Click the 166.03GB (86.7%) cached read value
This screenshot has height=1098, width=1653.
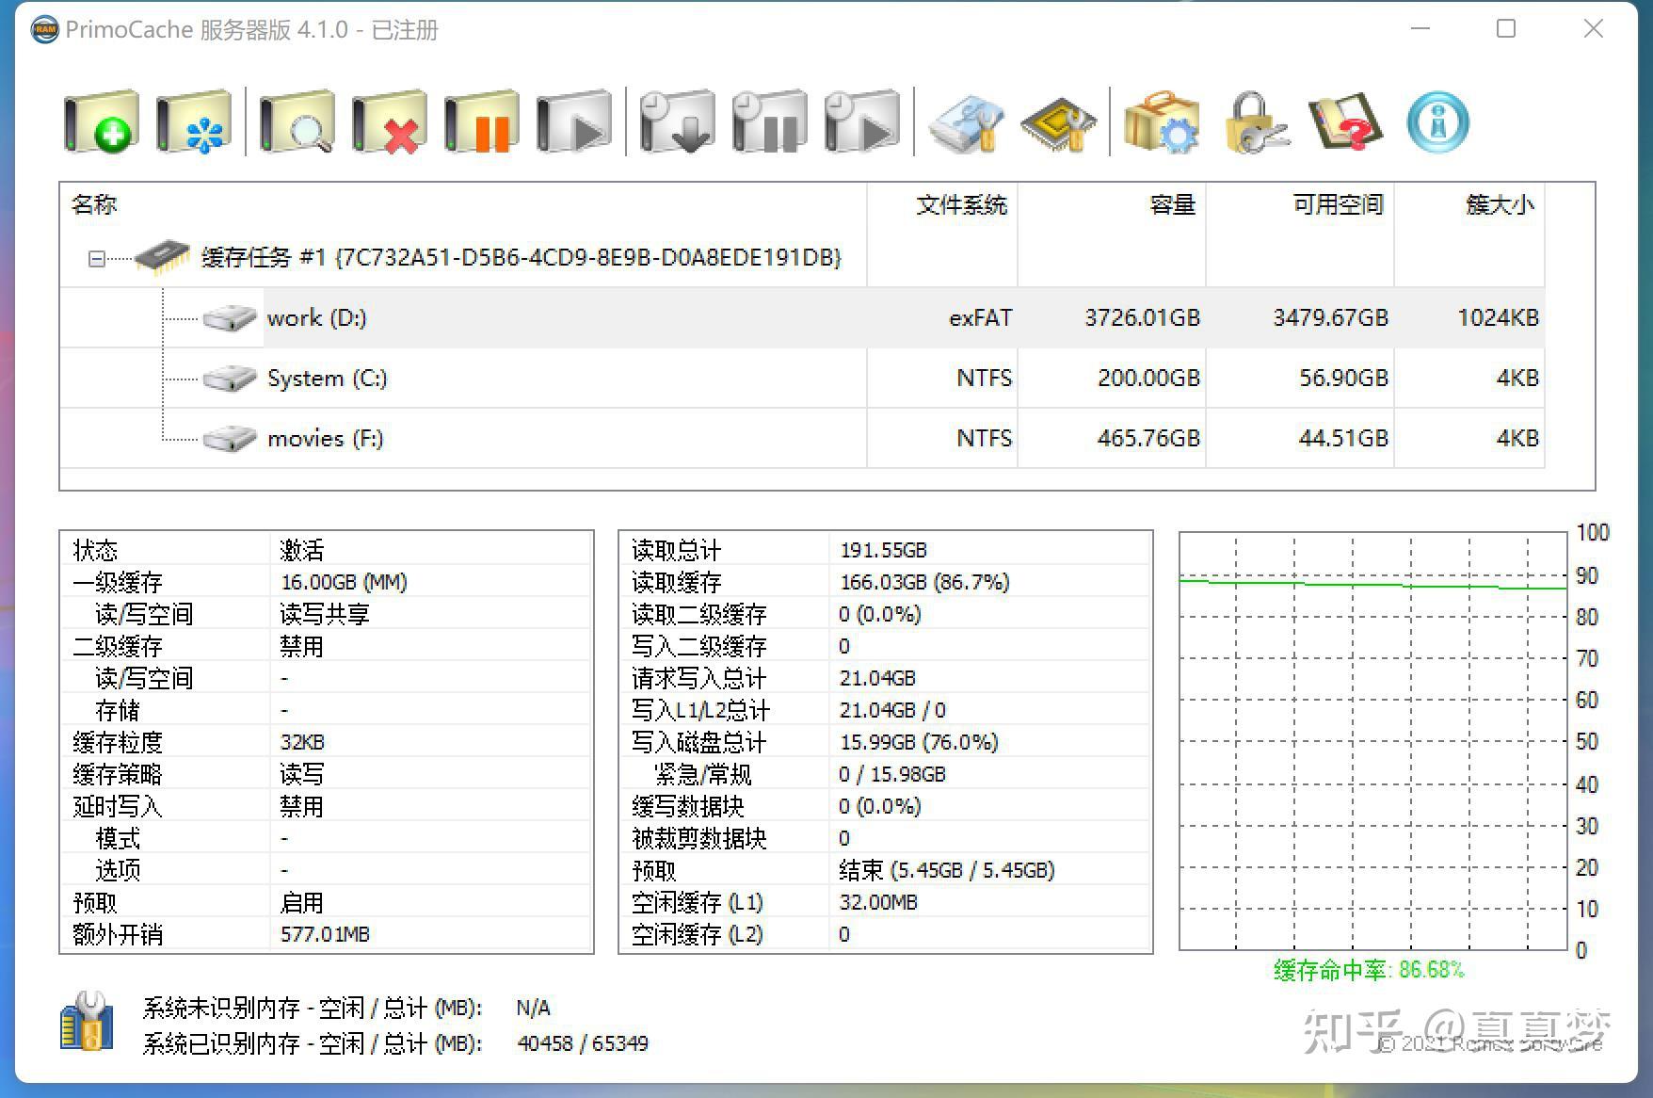tap(924, 582)
